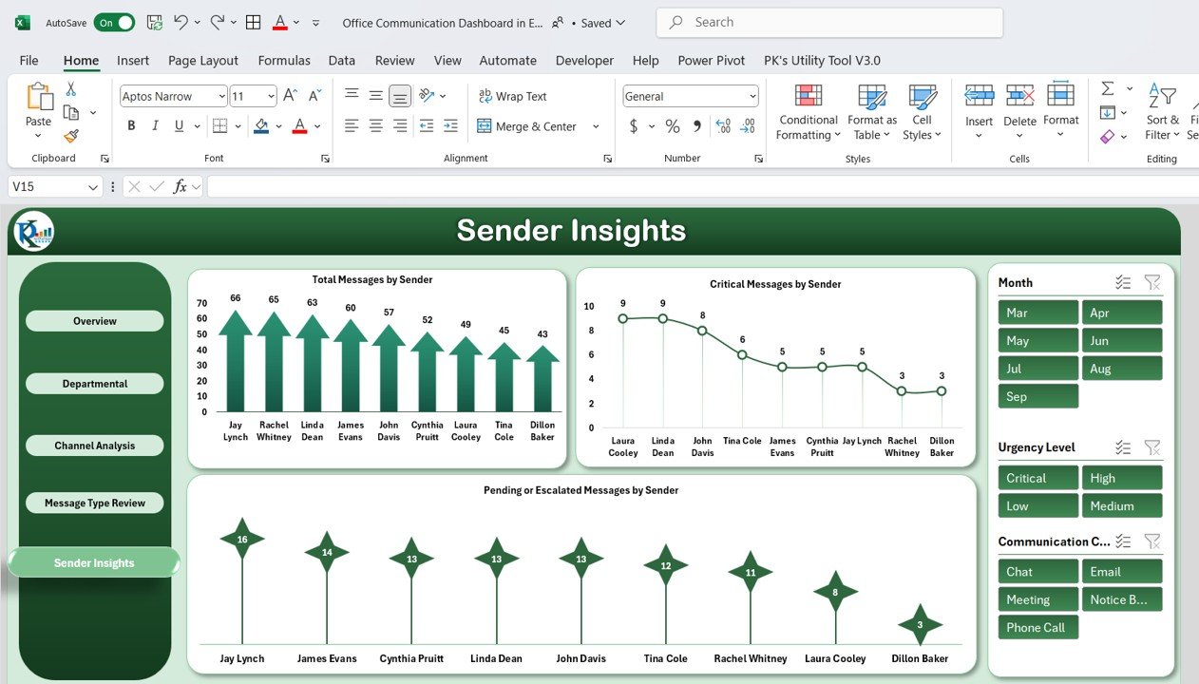The image size is (1199, 684).
Task: Open the font name dropdown
Action: point(221,96)
